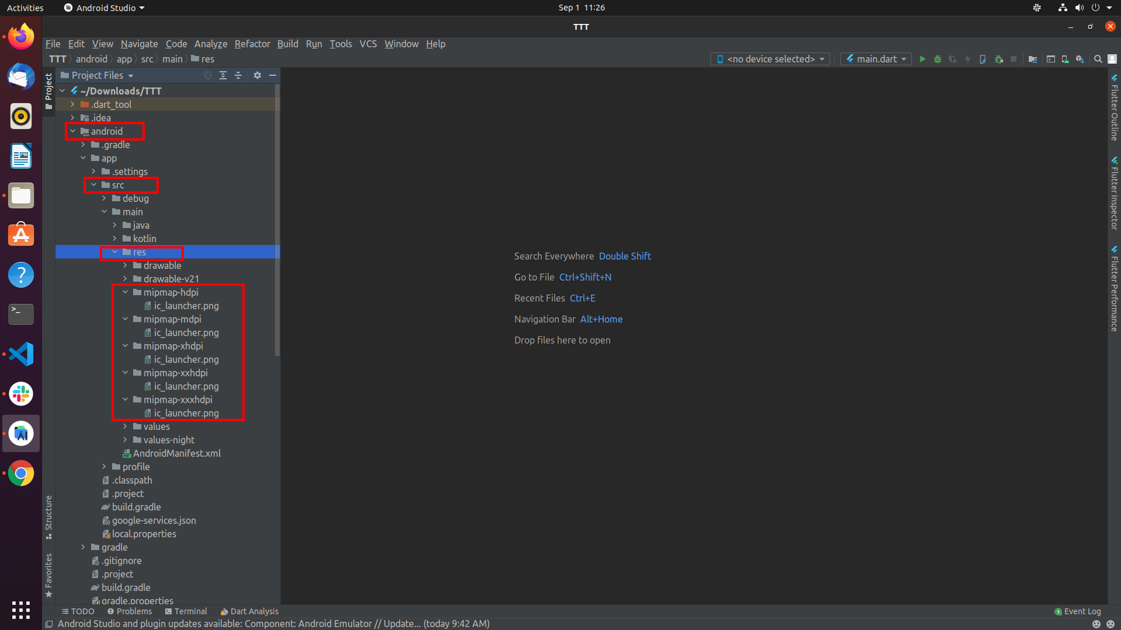Click the Expand All icon in Project panel
Viewport: 1121px width, 630px height.
coord(223,75)
